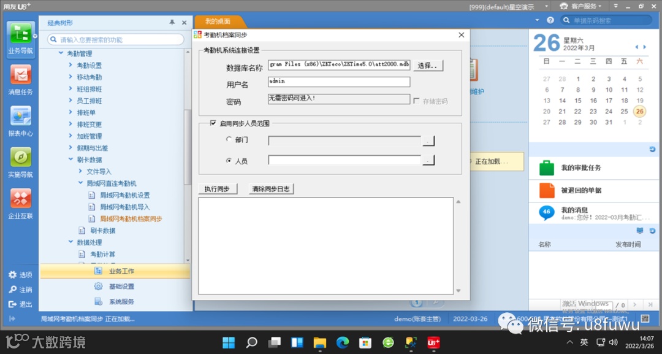Open Windows Start menu
This screenshot has height=354, width=662.
(x=229, y=342)
